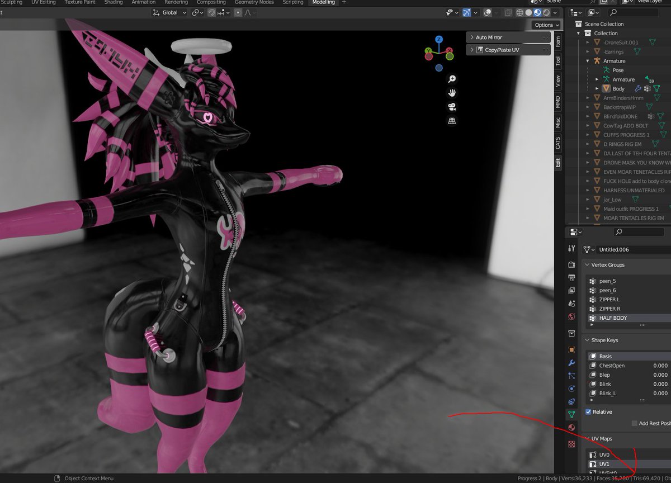Toggle camera view icon in viewport

pos(452,107)
